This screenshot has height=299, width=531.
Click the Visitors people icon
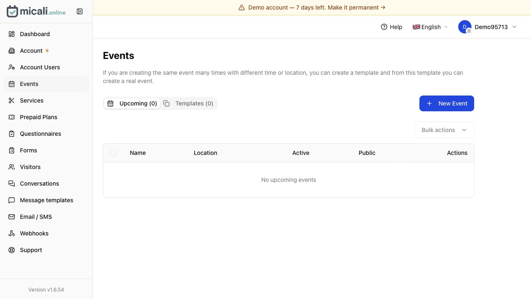[x=12, y=167]
